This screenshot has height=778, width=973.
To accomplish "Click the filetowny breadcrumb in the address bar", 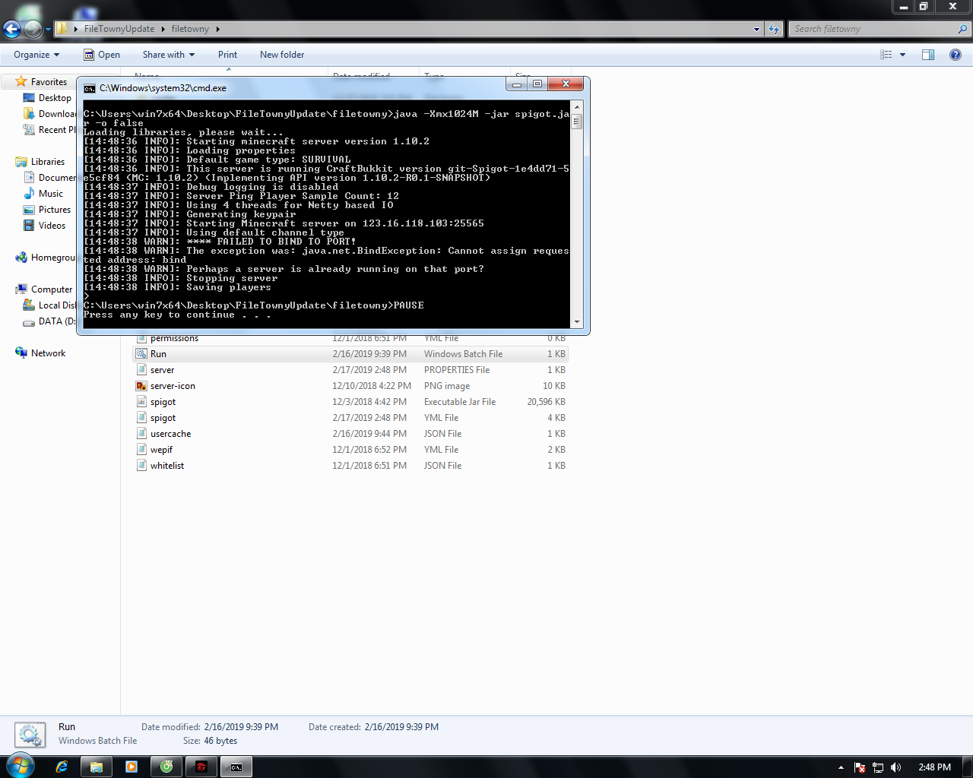I will click(190, 29).
